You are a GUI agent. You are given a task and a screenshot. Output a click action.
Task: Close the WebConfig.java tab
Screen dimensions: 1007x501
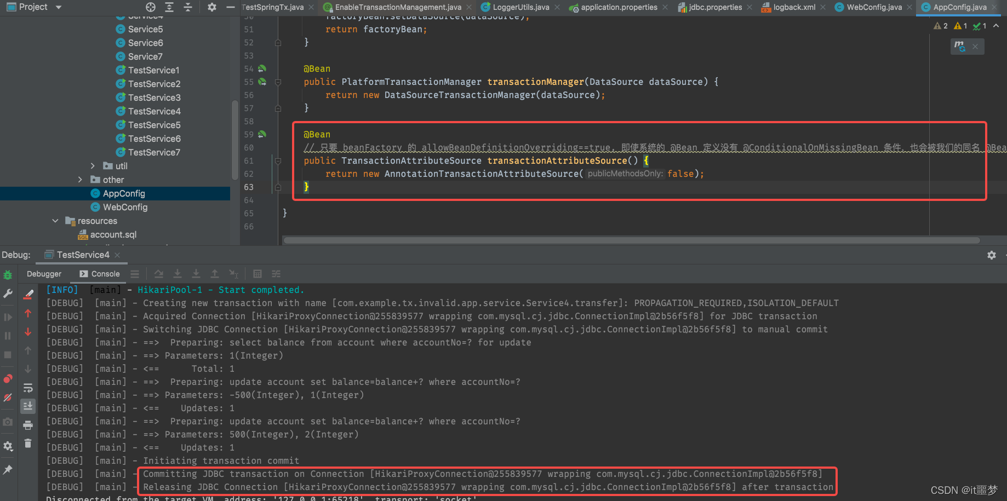[x=909, y=7]
